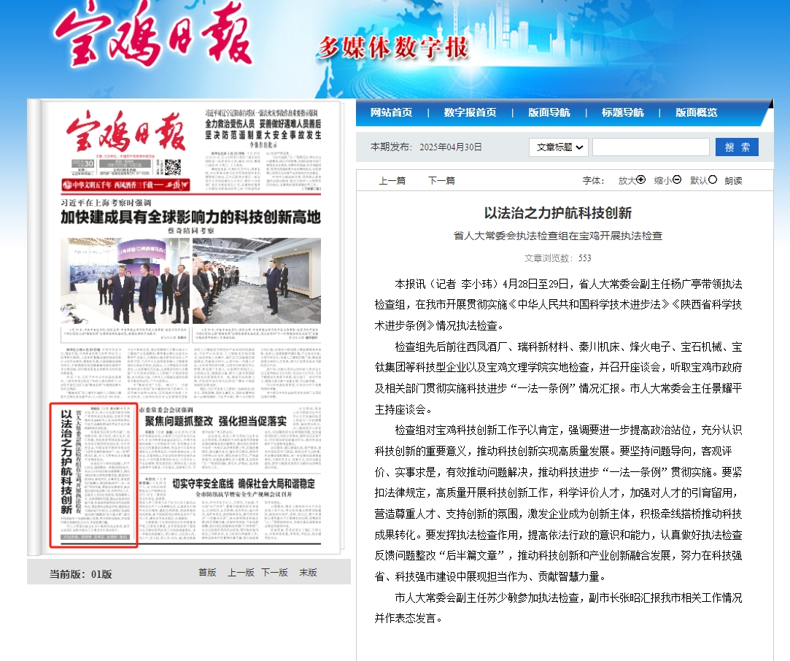Go to previous article 上一篇
Screen dimensions: 790x661
click(x=392, y=180)
